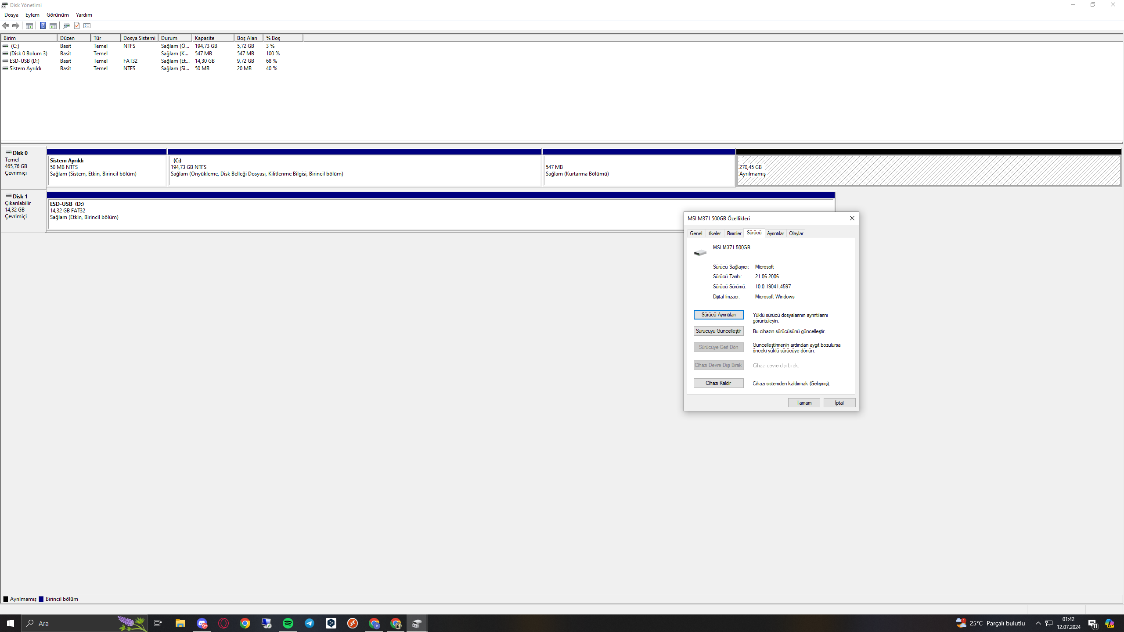Click the settings checklist toolbar icon
Image resolution: width=1124 pixels, height=632 pixels.
coord(87,25)
